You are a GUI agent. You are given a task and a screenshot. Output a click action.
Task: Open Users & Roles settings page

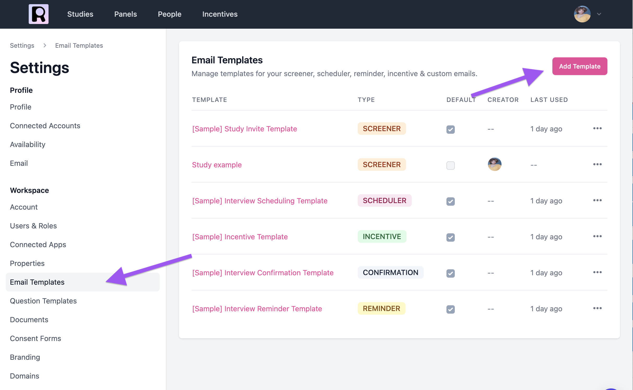[33, 226]
